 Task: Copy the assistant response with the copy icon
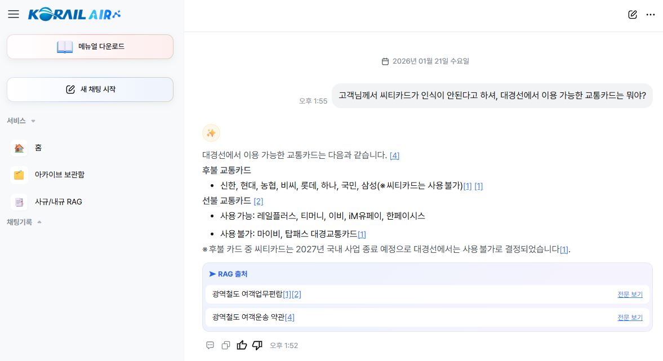(x=226, y=345)
